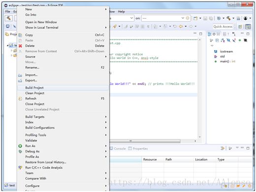
Task: Maximize the bottom Problems panel
Action: click(x=248, y=148)
